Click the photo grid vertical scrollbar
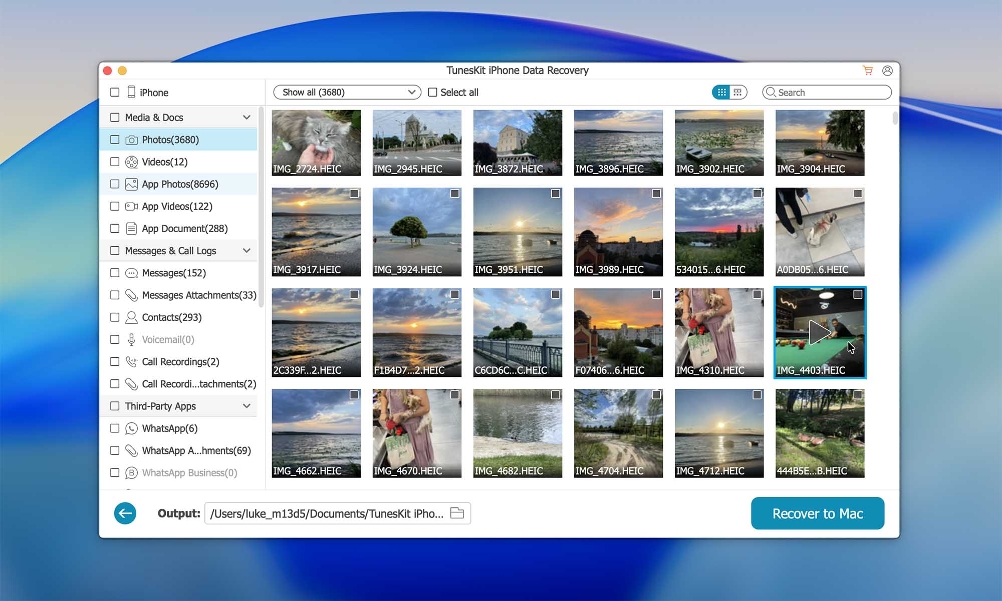The width and height of the screenshot is (1002, 601). pos(895,119)
